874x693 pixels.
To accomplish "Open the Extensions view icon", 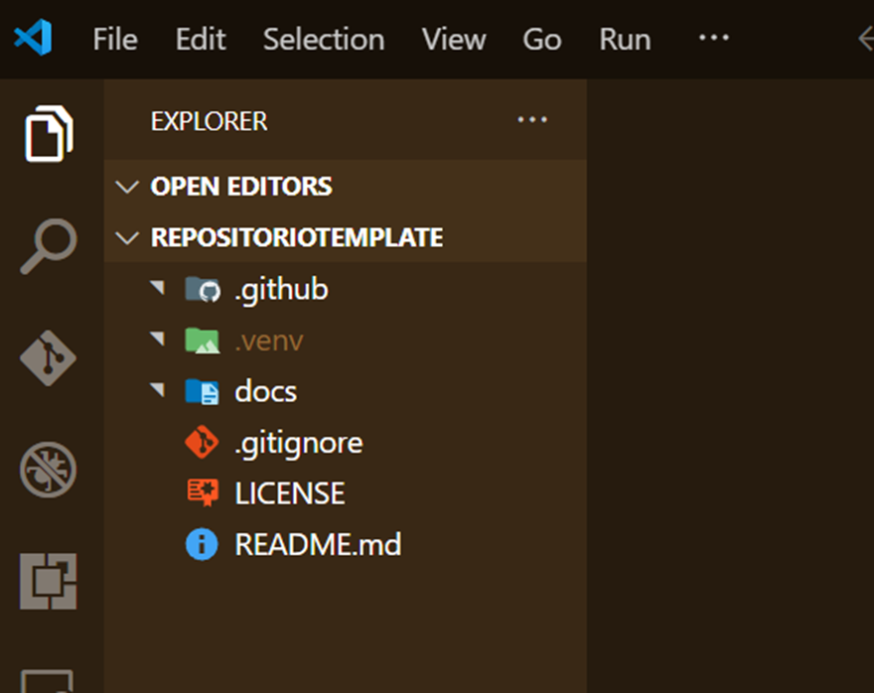I will (x=49, y=582).
